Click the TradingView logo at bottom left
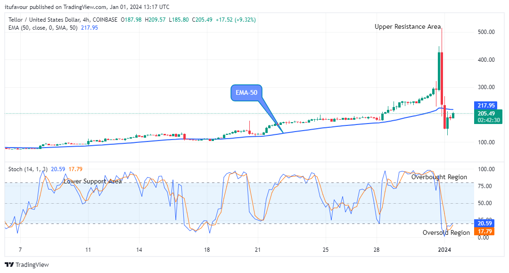This screenshot has height=273, width=509. click(x=27, y=265)
